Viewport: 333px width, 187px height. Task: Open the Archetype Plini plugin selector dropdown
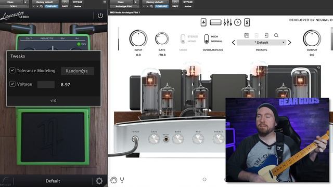(x=125, y=6)
